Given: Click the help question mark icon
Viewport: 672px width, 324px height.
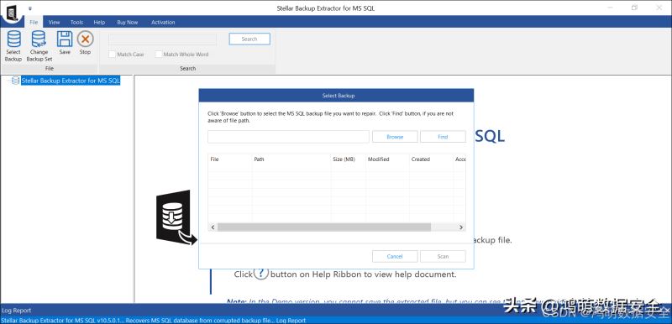Looking at the screenshot, I should coord(261,273).
